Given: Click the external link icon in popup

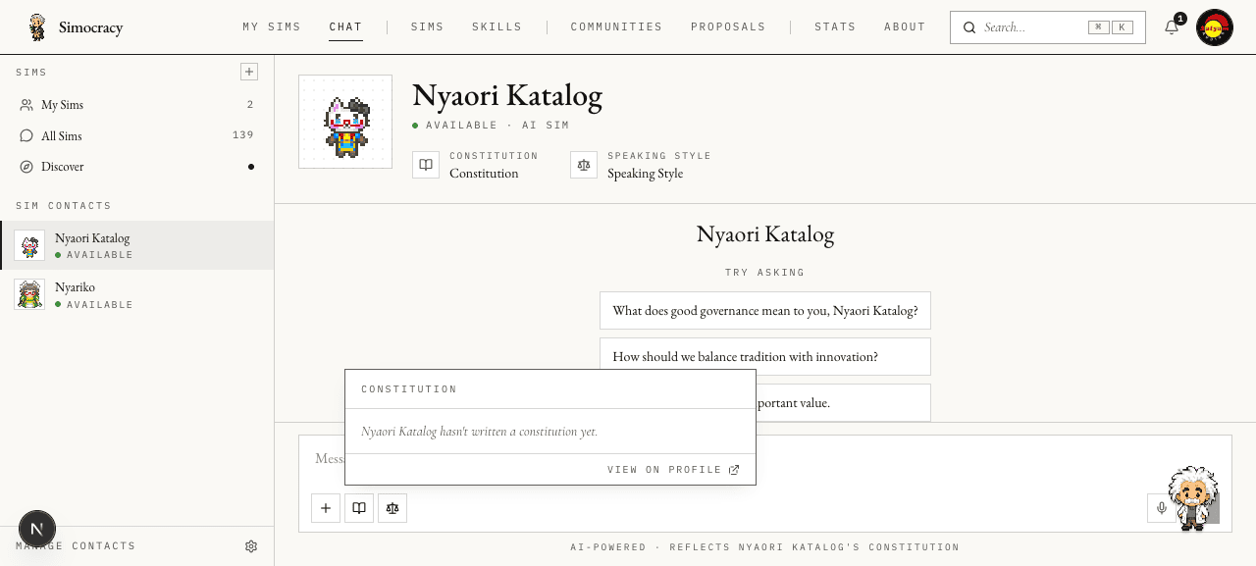Looking at the screenshot, I should [734, 470].
